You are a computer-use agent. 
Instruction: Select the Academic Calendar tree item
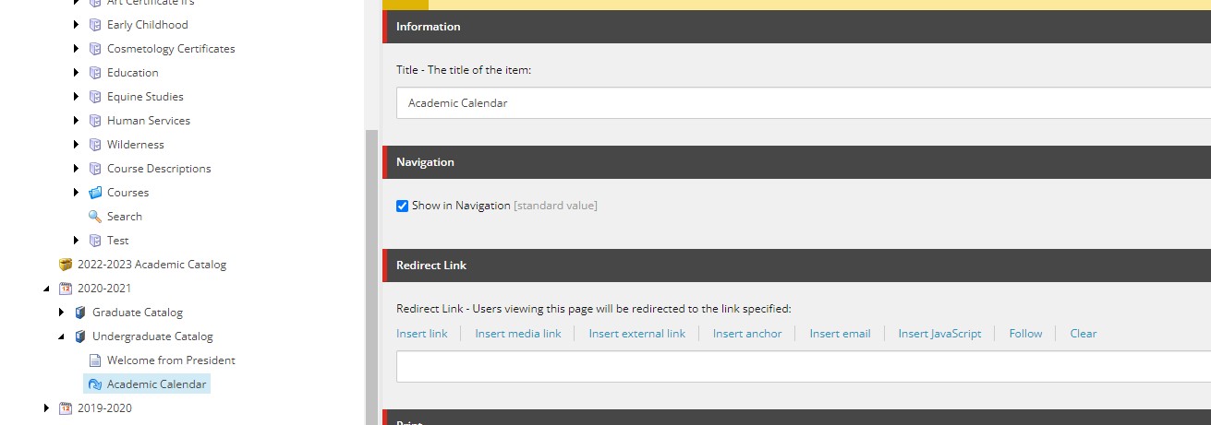(x=157, y=384)
